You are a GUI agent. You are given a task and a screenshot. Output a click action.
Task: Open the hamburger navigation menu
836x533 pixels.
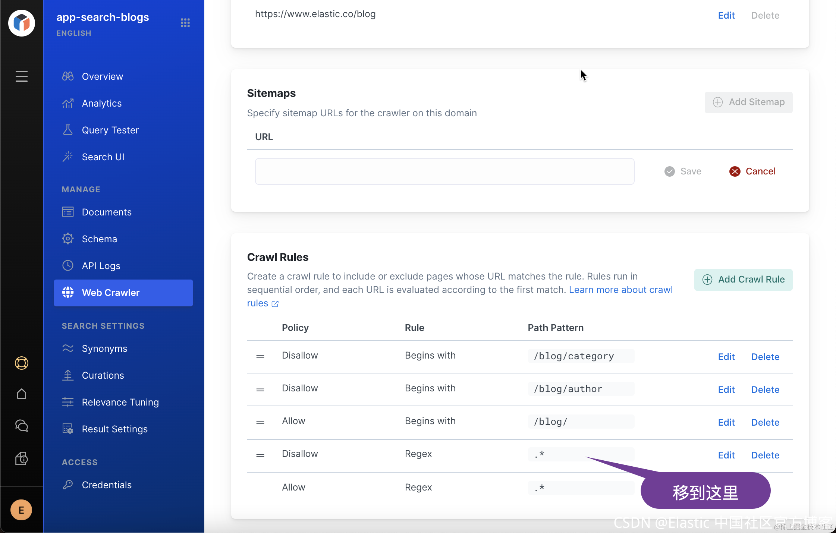(22, 76)
